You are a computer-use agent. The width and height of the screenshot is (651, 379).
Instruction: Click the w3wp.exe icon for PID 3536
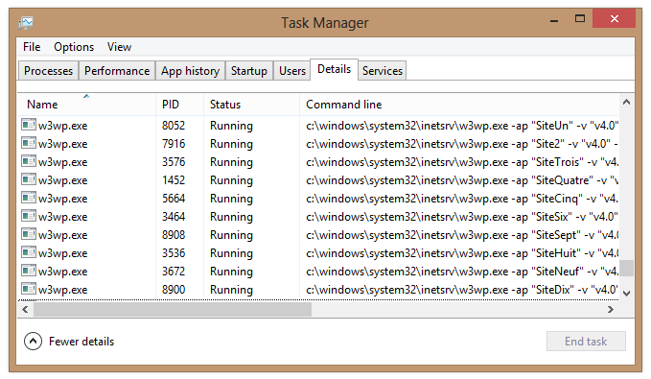29,252
